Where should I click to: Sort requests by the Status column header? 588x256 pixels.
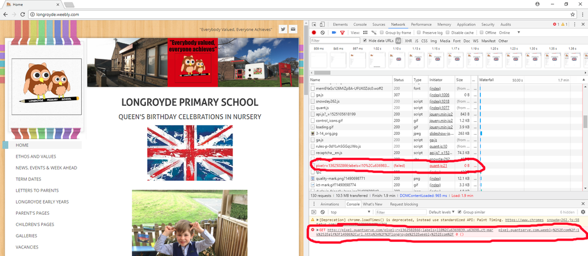click(x=402, y=80)
